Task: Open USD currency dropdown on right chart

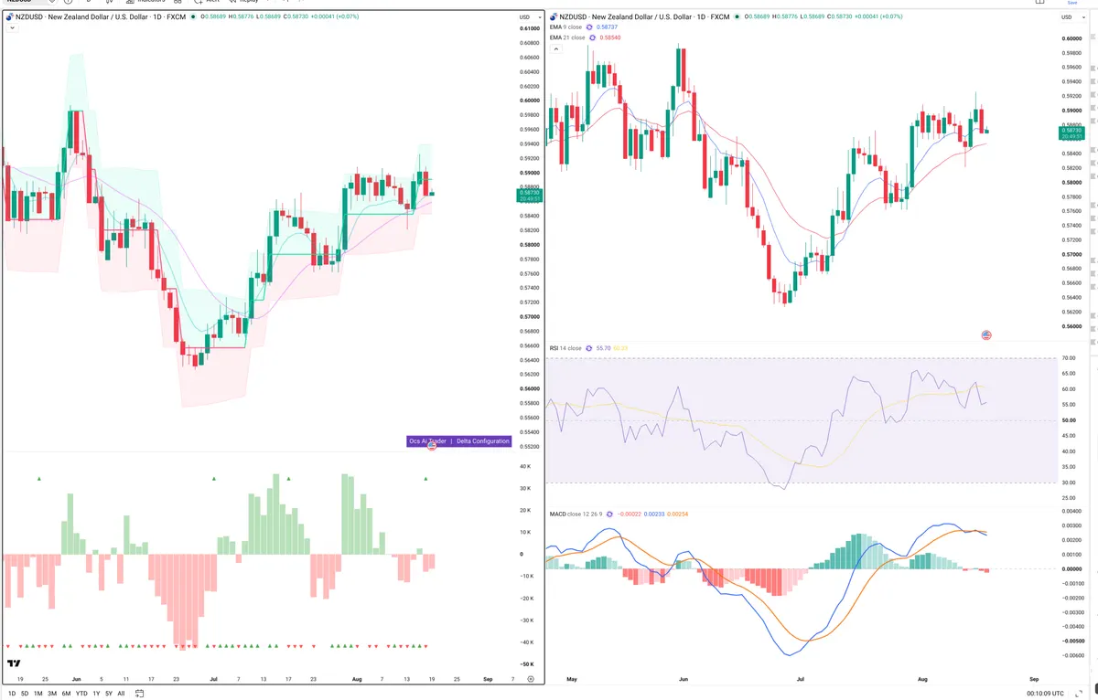Action: coord(1074,17)
